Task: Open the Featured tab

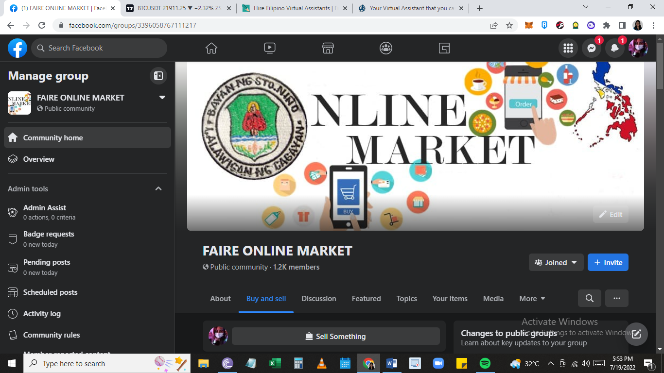Action: [367, 299]
